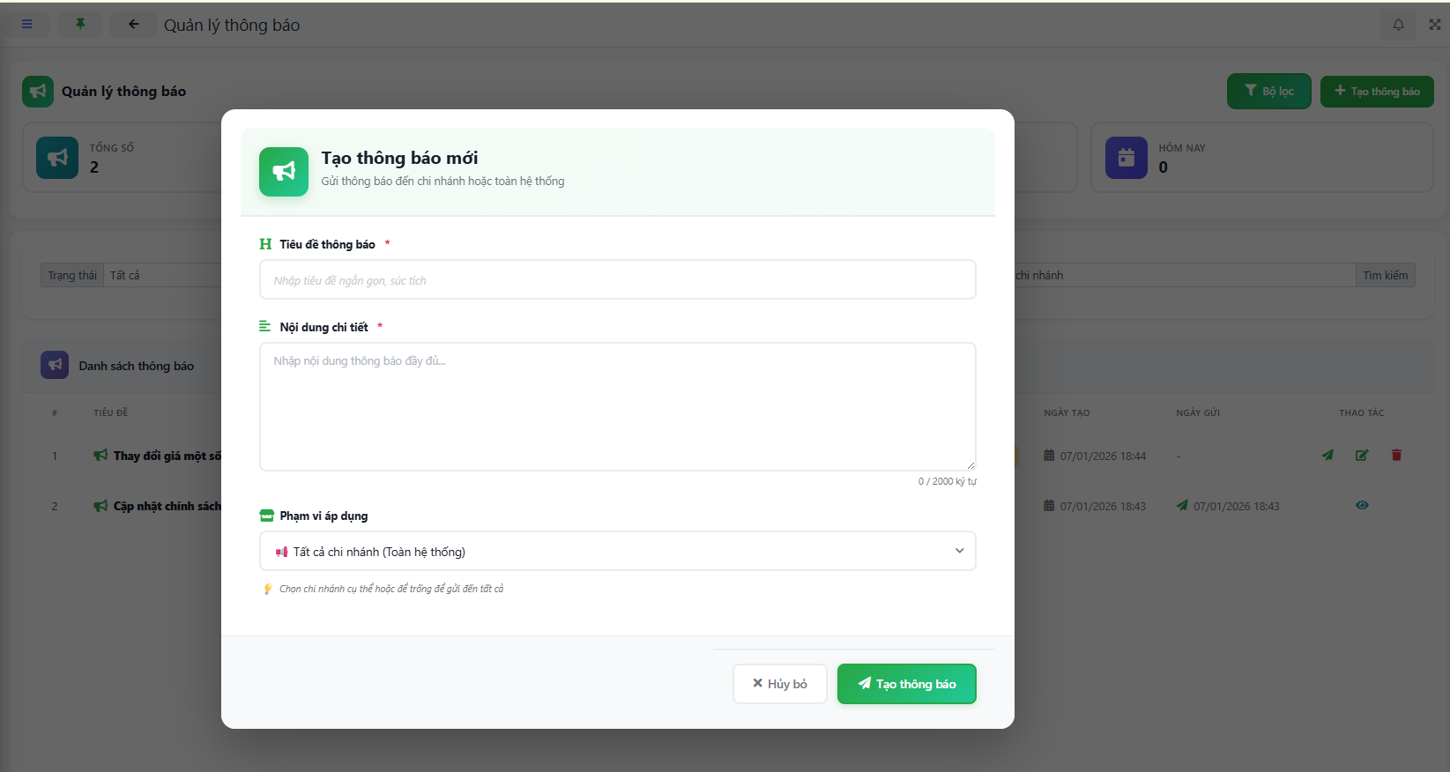Click the Hủy bỏ cancel button

tap(779, 684)
